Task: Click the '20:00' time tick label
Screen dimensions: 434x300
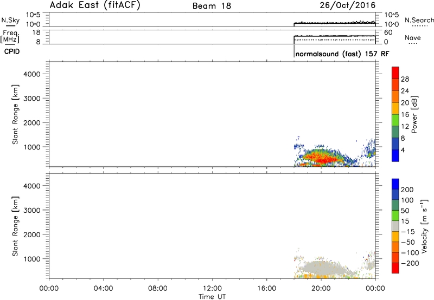Action: 321,289
